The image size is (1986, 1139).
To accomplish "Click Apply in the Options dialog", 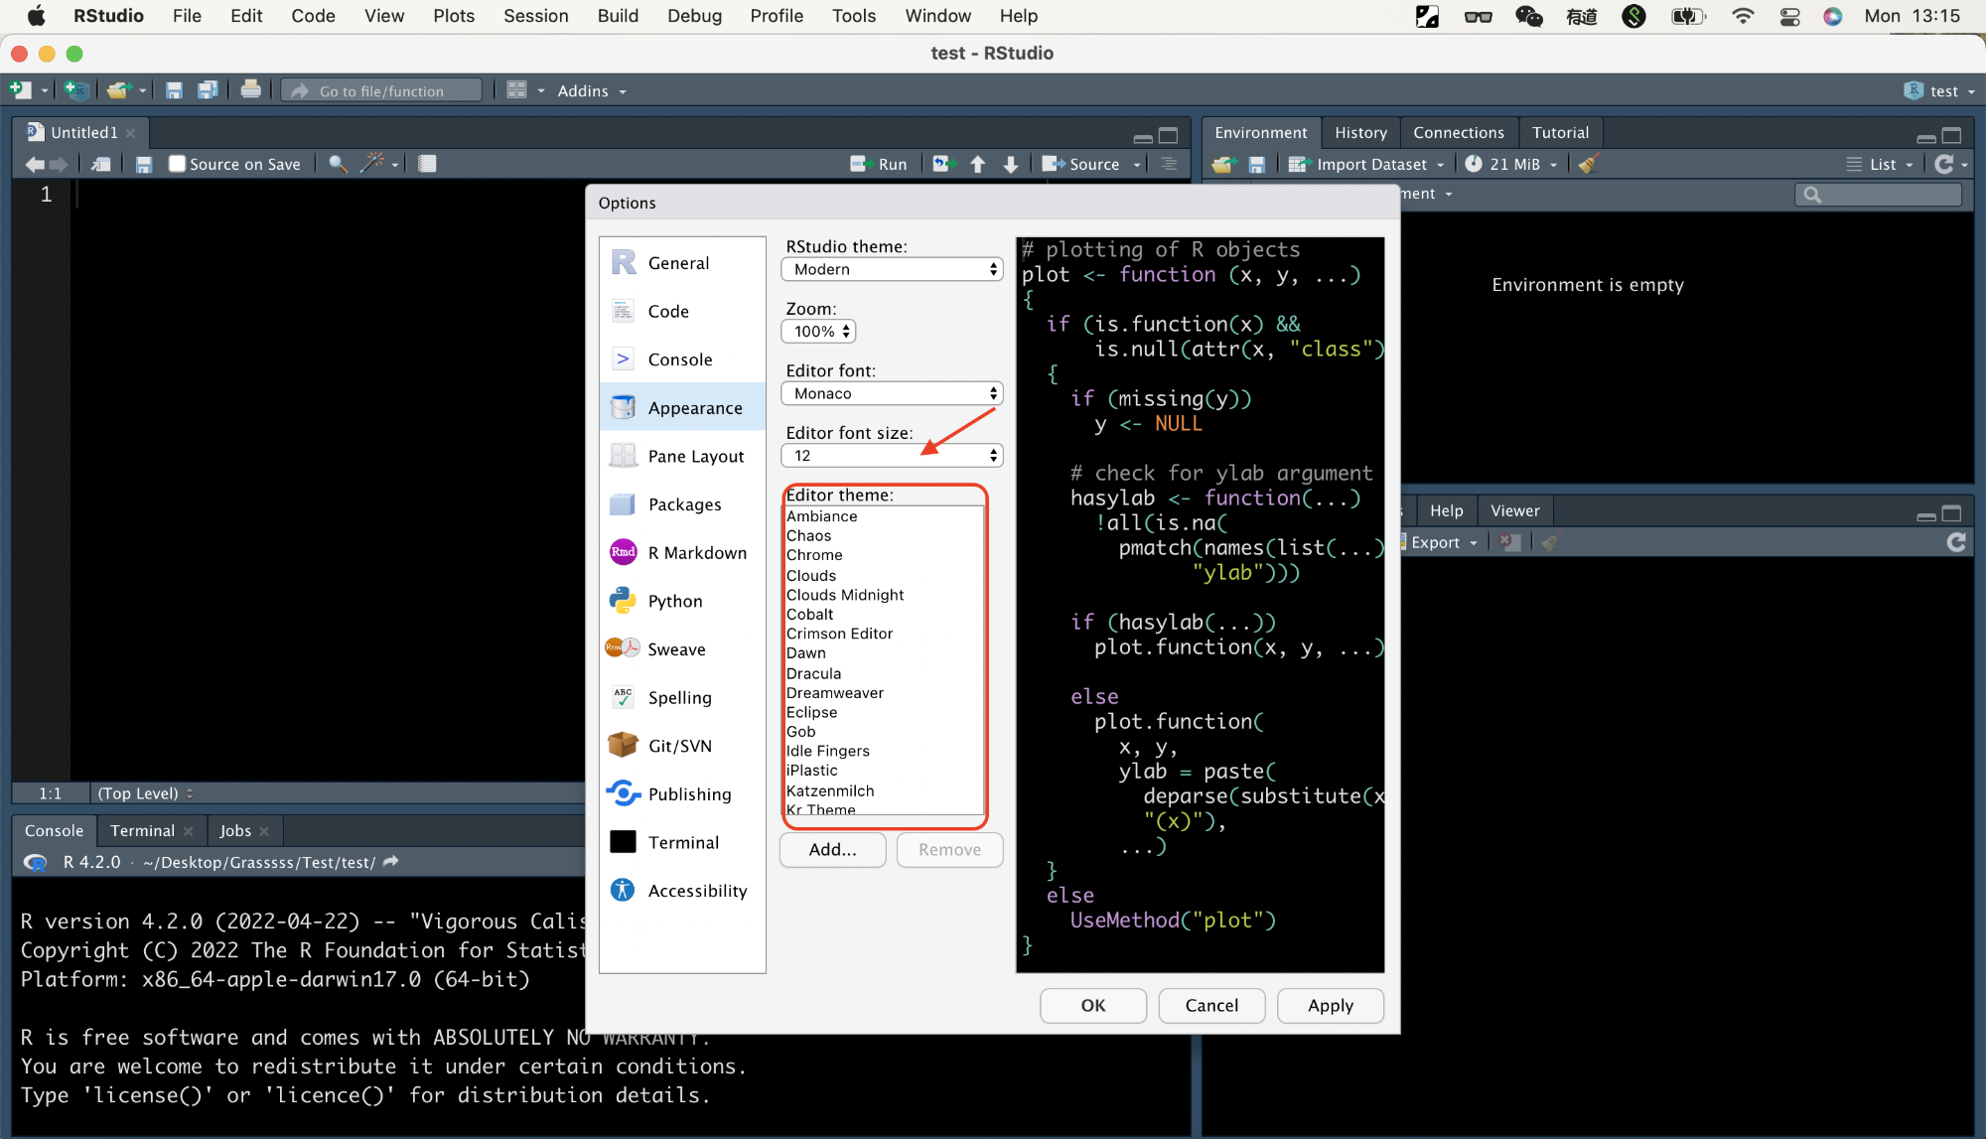I will pyautogui.click(x=1330, y=1005).
